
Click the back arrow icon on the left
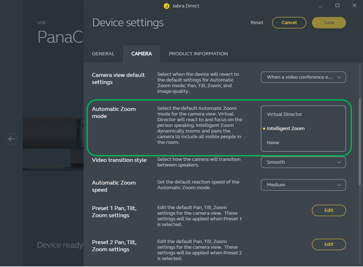pos(11,139)
